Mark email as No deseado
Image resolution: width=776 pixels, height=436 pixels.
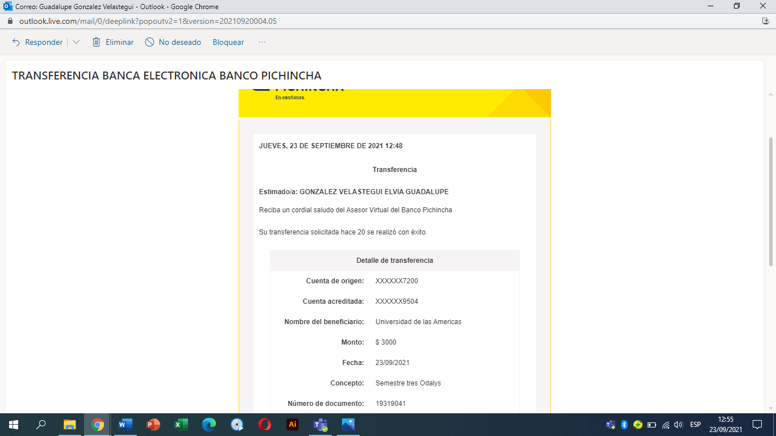coord(173,42)
